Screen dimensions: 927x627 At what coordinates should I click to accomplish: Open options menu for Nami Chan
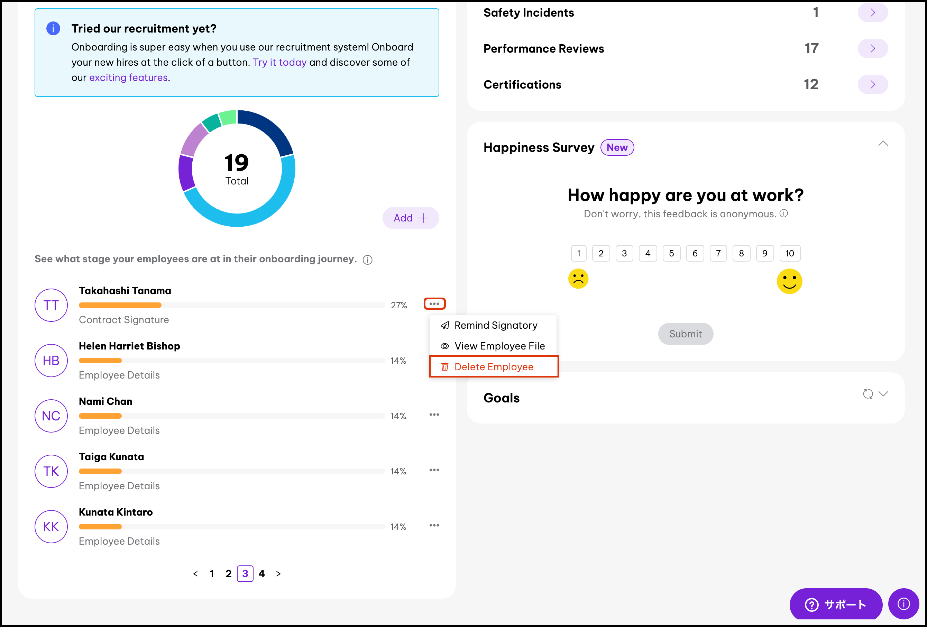434,415
